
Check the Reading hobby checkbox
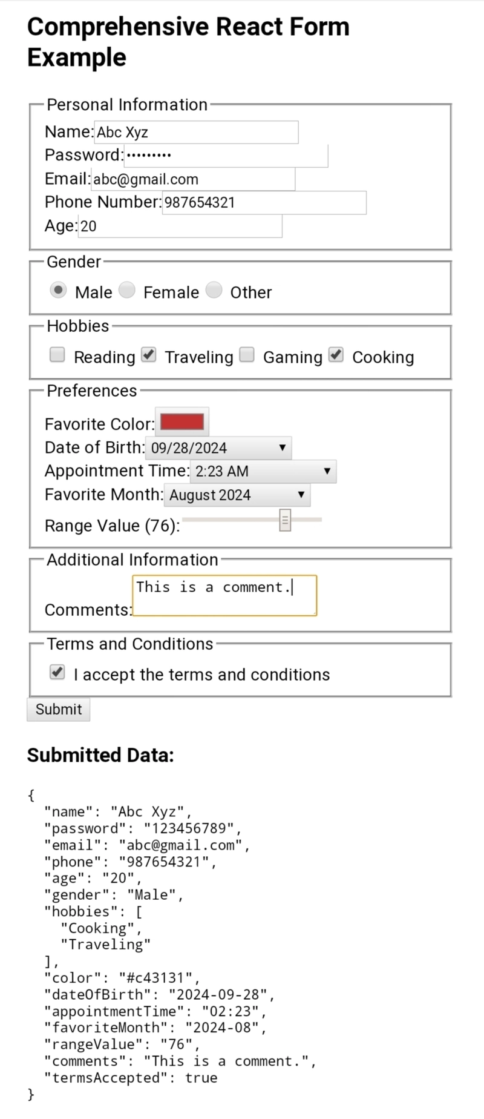click(57, 355)
